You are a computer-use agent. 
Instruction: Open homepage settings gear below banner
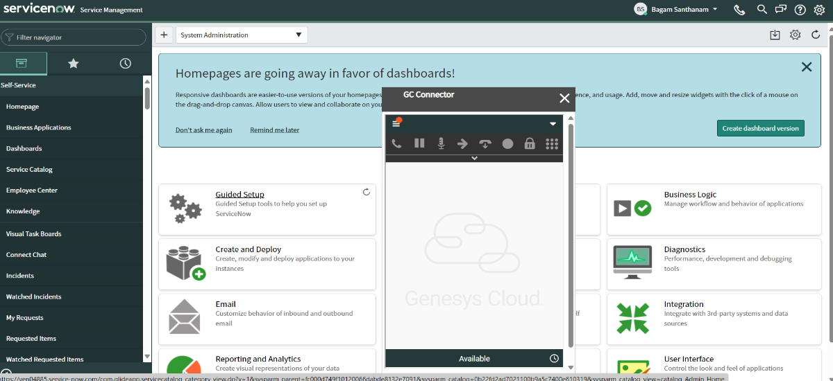pos(796,35)
